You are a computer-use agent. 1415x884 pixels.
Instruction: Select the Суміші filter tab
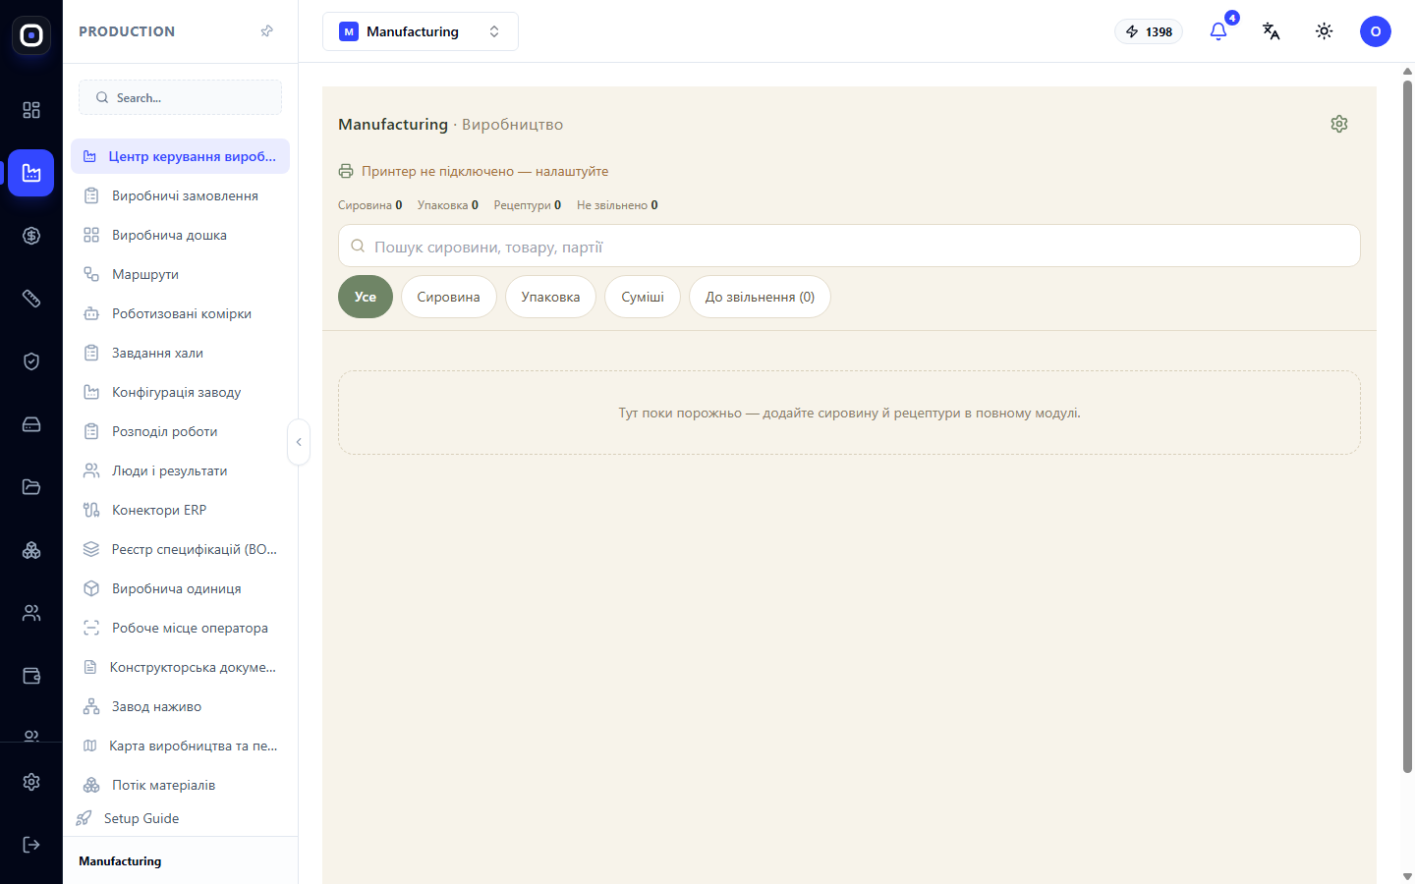click(x=643, y=297)
